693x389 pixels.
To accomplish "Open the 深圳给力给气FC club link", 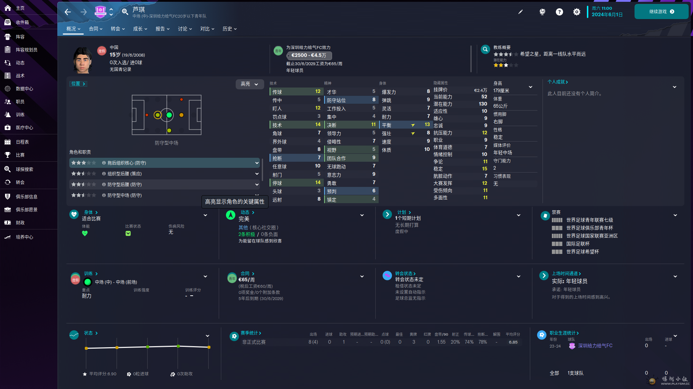I will 595,345.
